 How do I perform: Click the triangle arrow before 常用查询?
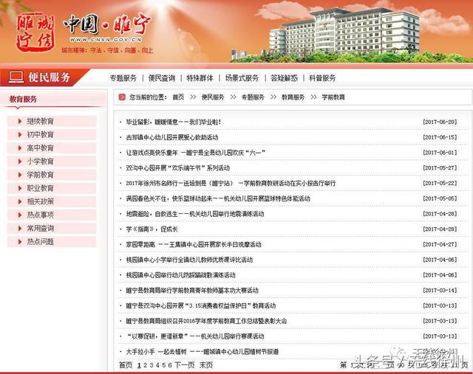click(x=20, y=228)
